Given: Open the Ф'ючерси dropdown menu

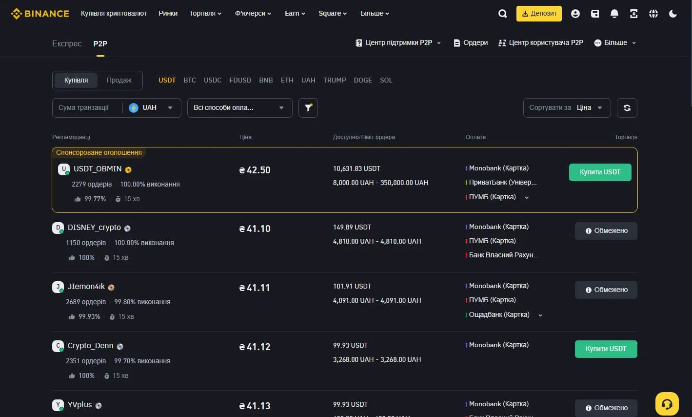Looking at the screenshot, I should click(253, 13).
